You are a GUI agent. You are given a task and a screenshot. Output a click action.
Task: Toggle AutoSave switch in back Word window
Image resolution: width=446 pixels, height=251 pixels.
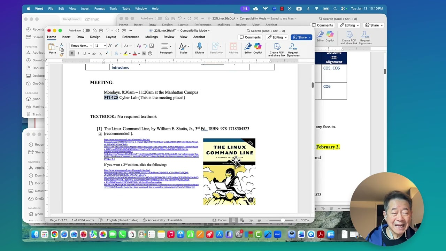159,18
